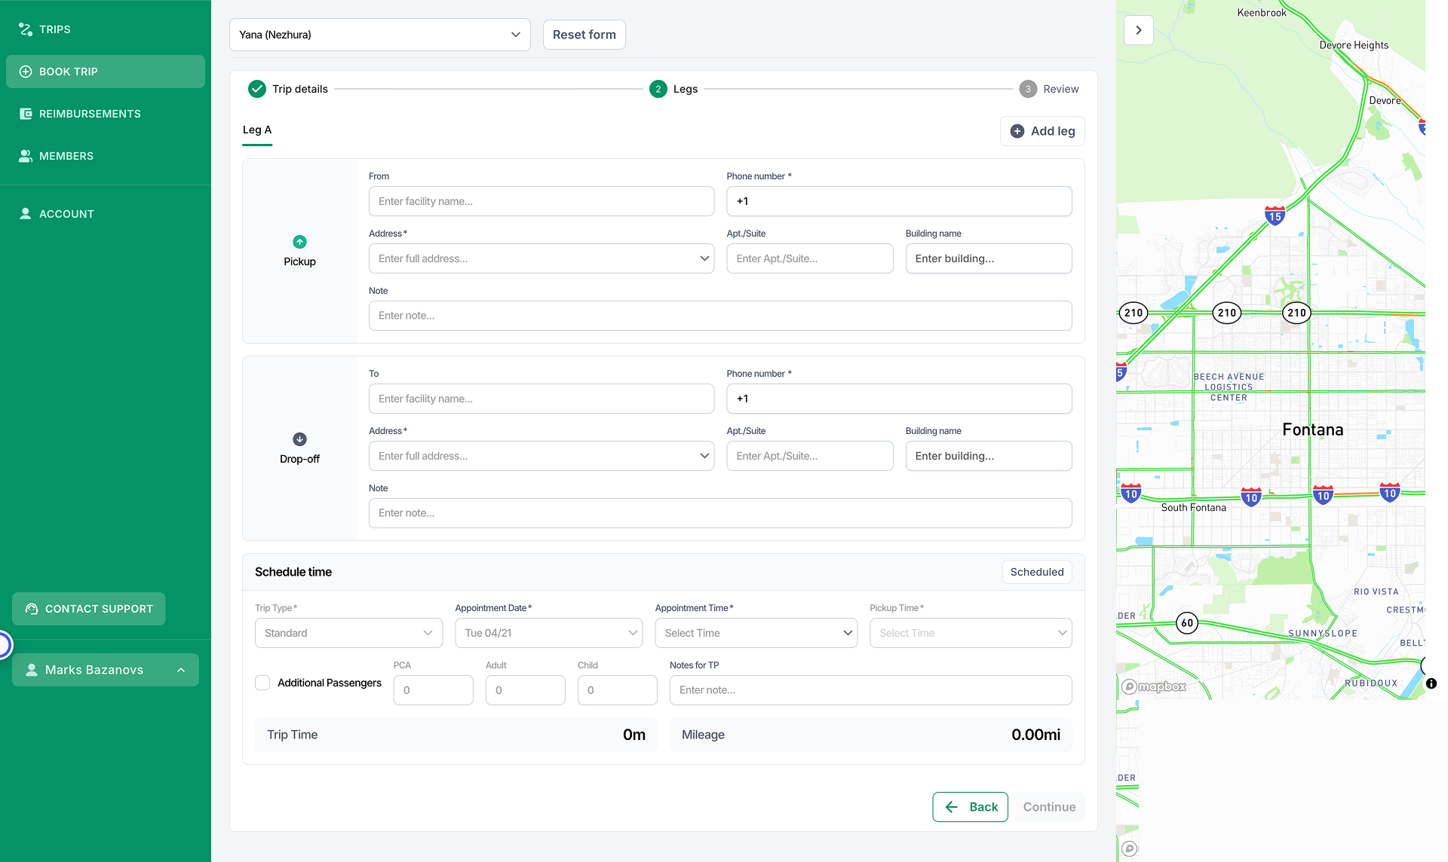The image size is (1448, 862).
Task: Open the Appointment Time dropdown
Action: [x=756, y=633]
